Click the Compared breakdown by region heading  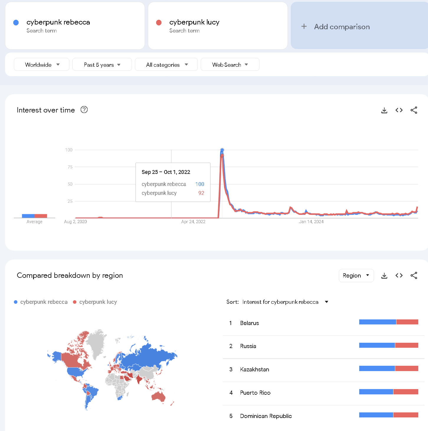[70, 275]
